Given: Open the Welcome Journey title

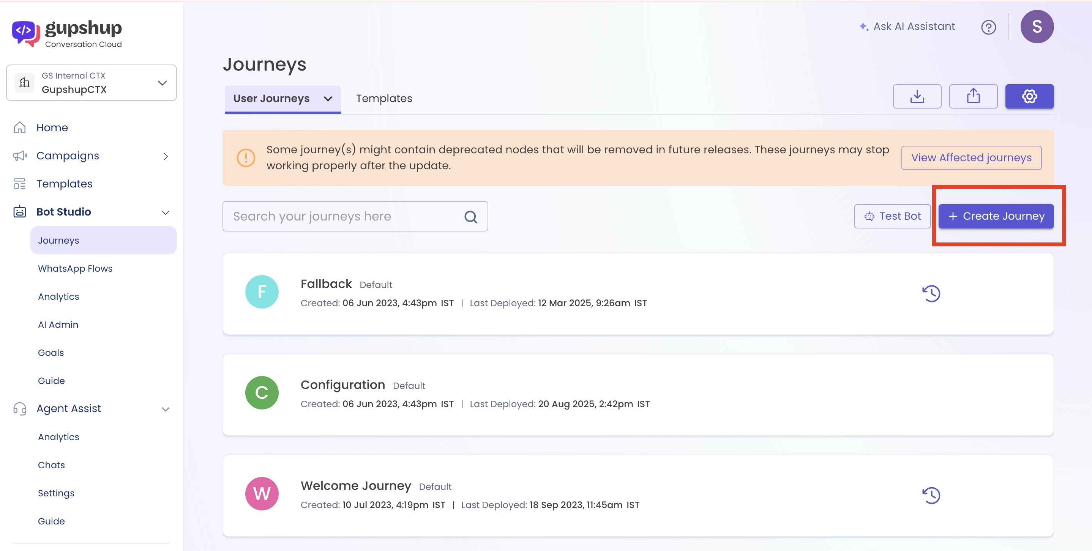Looking at the screenshot, I should [356, 485].
